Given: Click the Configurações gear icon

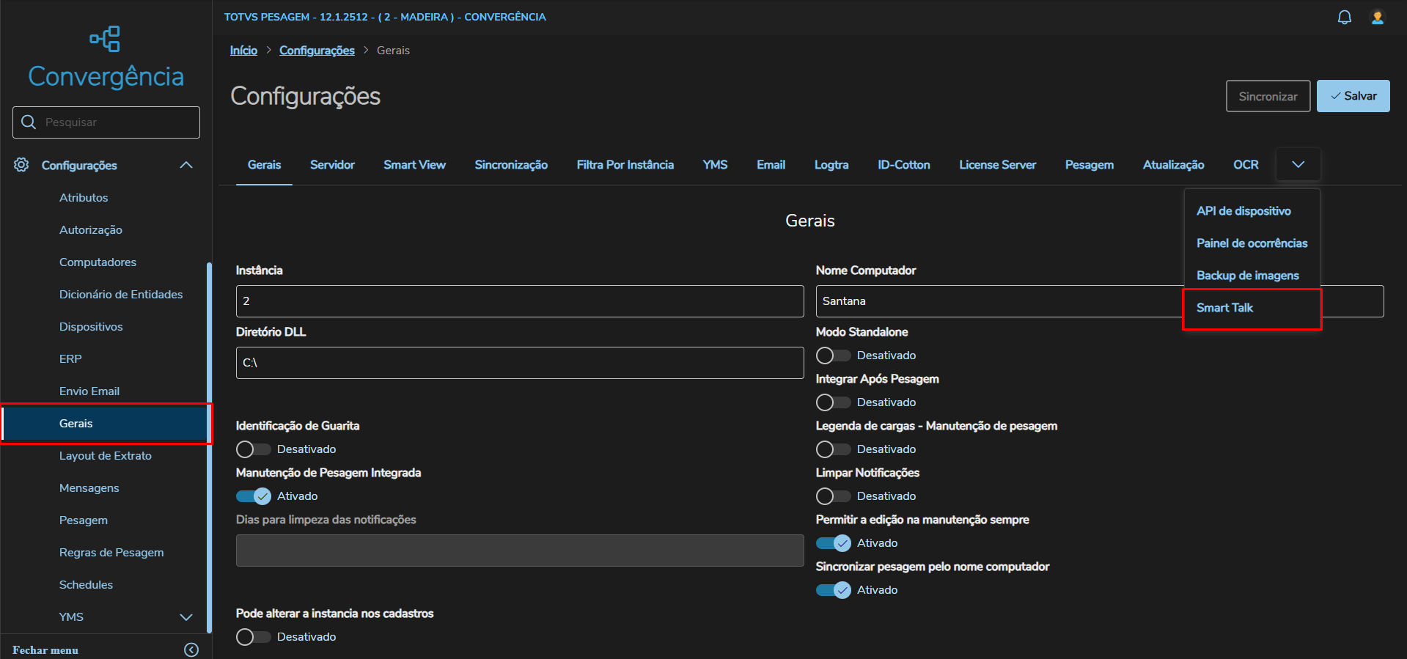Looking at the screenshot, I should point(21,165).
